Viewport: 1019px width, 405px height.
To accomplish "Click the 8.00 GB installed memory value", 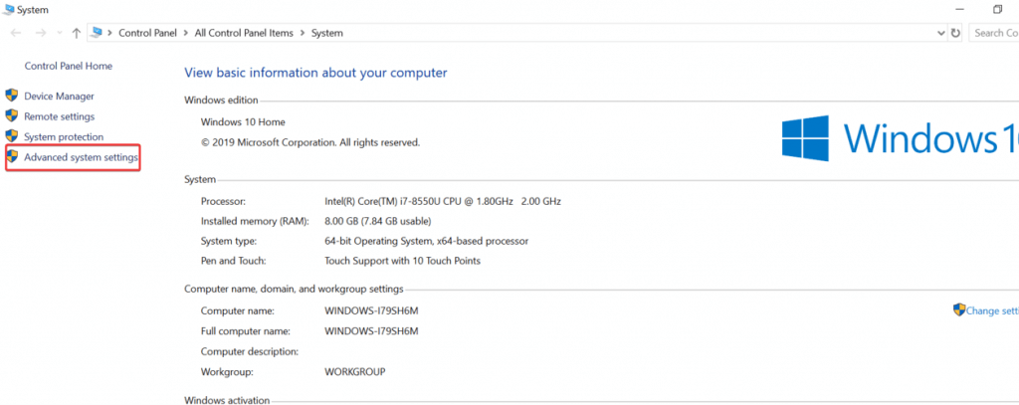I will coord(377,220).
